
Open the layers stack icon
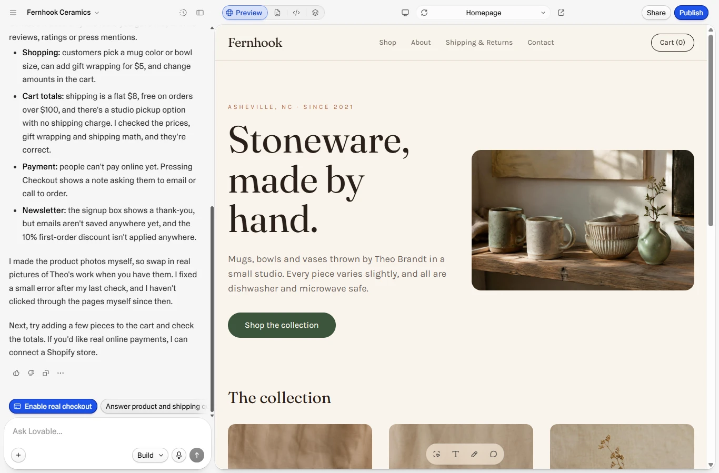[315, 13]
